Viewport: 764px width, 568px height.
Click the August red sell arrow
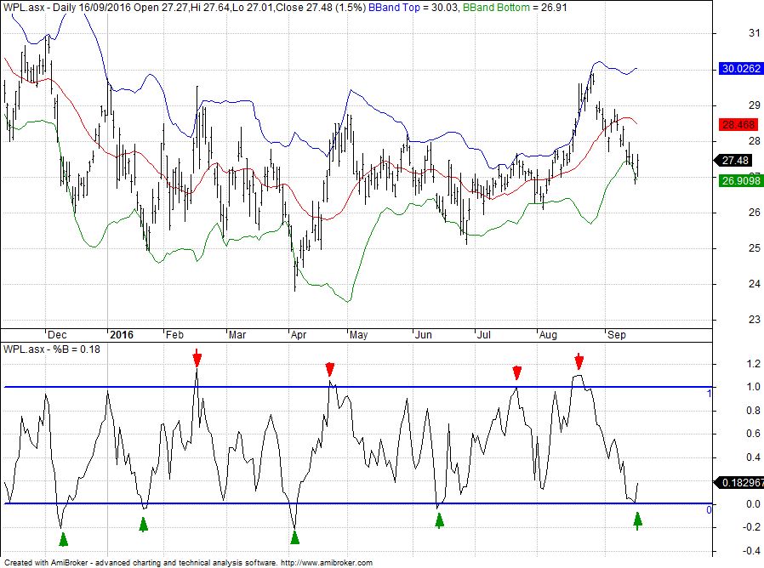coord(579,361)
